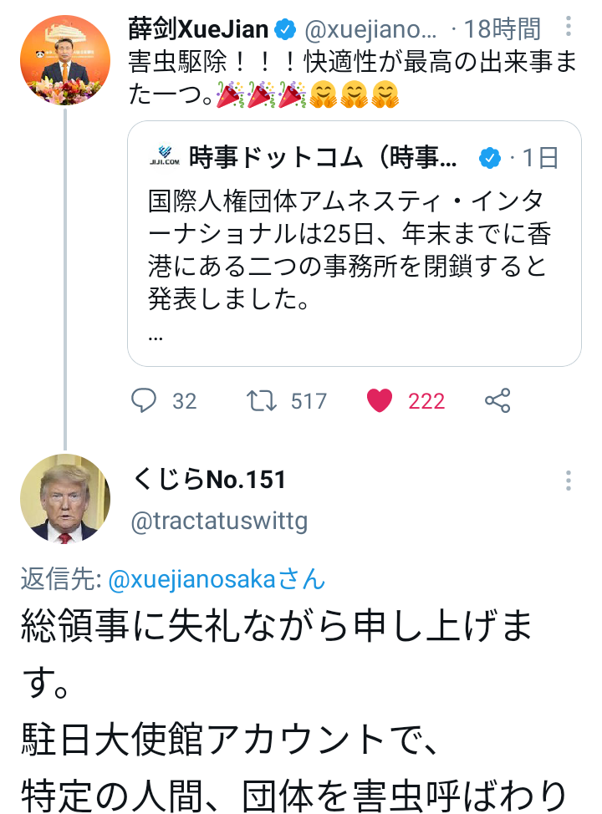Follow the @xuejianosaka reply-to link

217,579
